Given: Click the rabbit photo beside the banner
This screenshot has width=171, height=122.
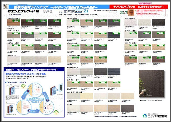Looking at the screenshot, I should pos(6,7).
